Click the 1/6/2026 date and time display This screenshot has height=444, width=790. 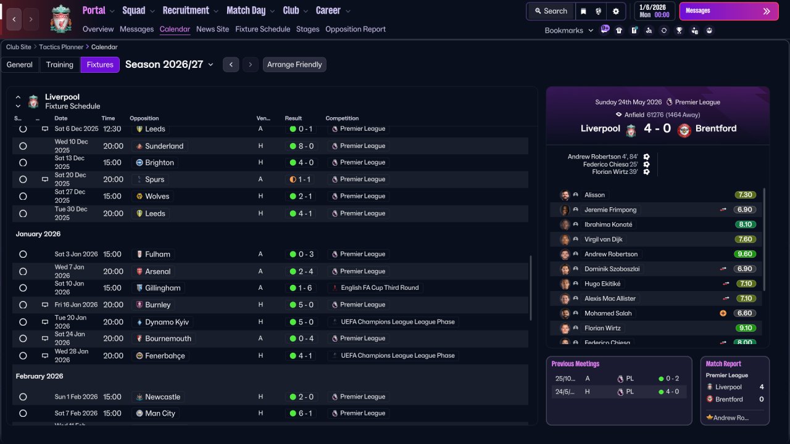(654, 11)
